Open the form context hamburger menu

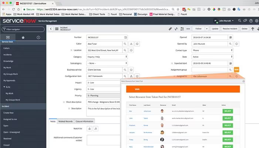[57, 29]
